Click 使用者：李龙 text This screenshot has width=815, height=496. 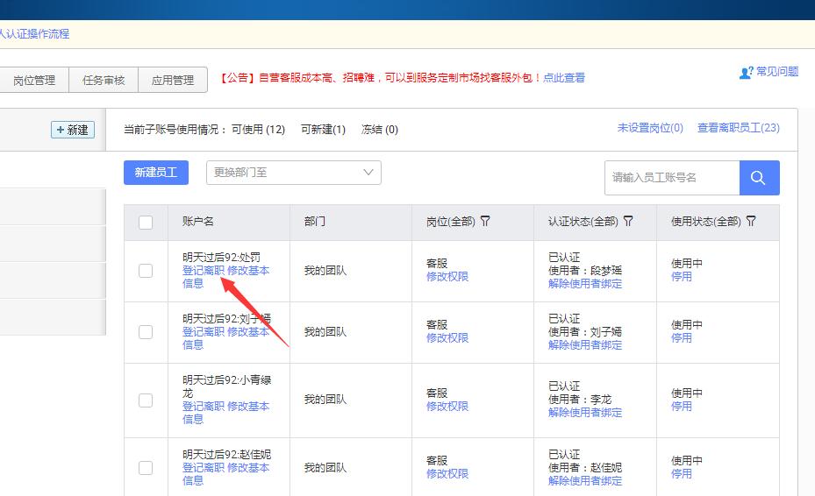[x=580, y=400]
